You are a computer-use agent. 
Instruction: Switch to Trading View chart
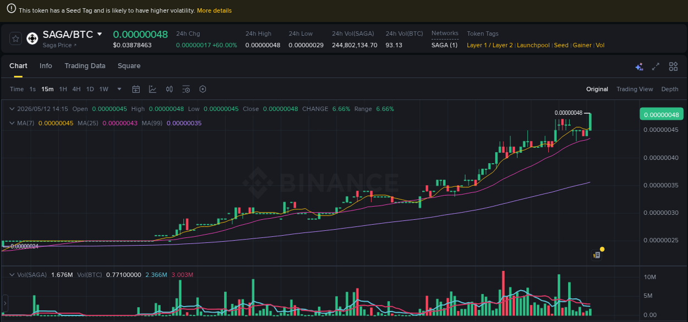pyautogui.click(x=635, y=89)
